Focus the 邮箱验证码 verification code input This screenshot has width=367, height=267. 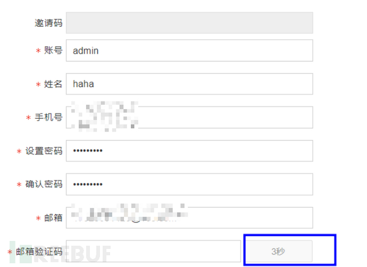pyautogui.click(x=153, y=251)
